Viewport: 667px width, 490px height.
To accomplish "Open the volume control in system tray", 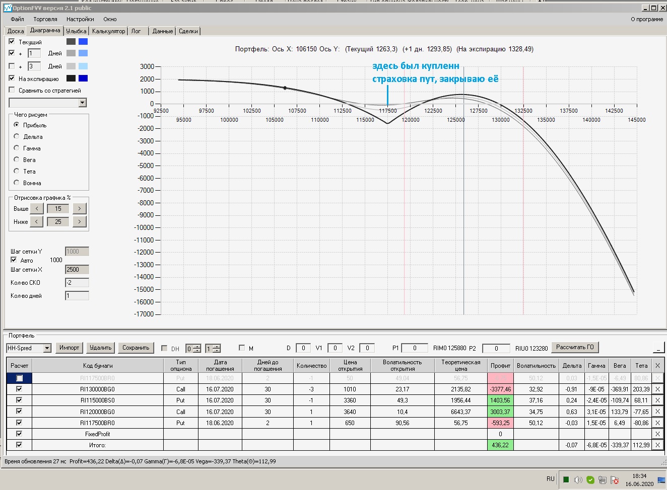I will 578,480.
